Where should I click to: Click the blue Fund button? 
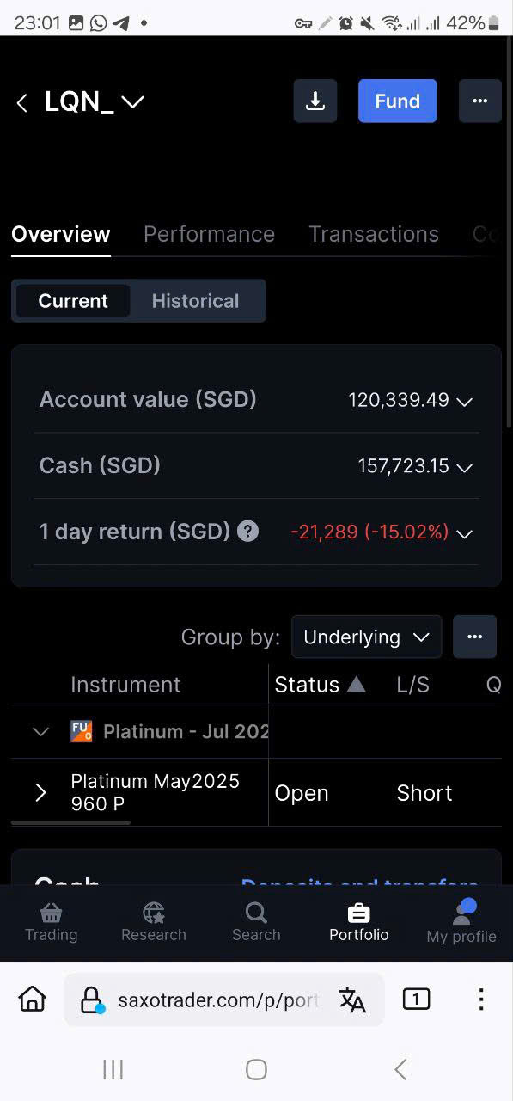point(398,101)
